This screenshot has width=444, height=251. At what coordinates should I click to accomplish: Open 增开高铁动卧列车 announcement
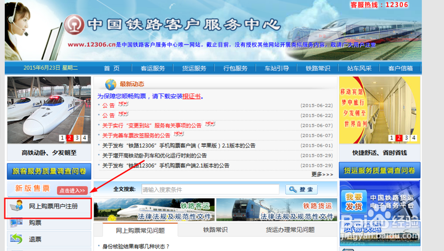pyautogui.click(x=155, y=155)
